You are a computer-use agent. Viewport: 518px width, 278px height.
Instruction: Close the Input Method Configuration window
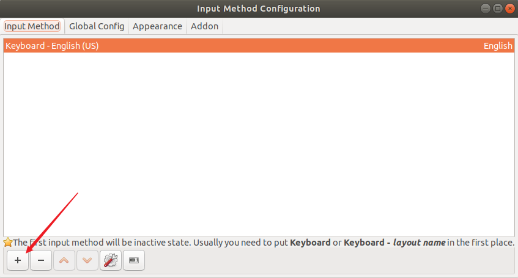pyautogui.click(x=509, y=9)
